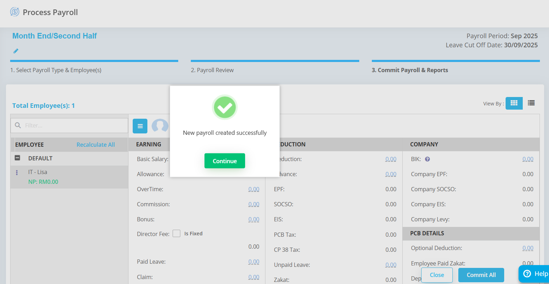Click the Process Payroll header icon
Screen dimensions: 549x284
tap(15, 12)
